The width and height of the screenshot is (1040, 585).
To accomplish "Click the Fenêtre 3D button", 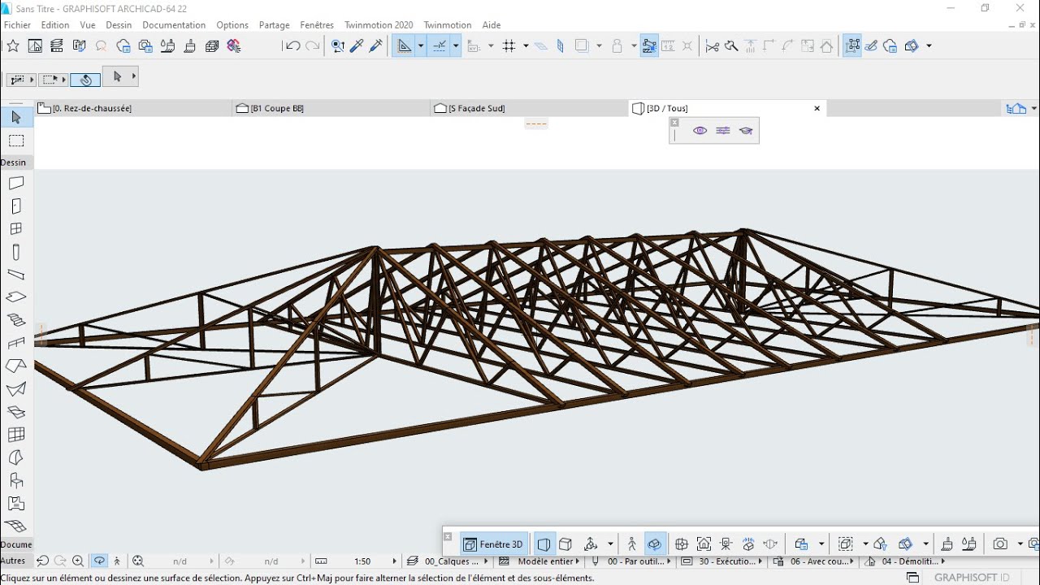I will tap(493, 544).
